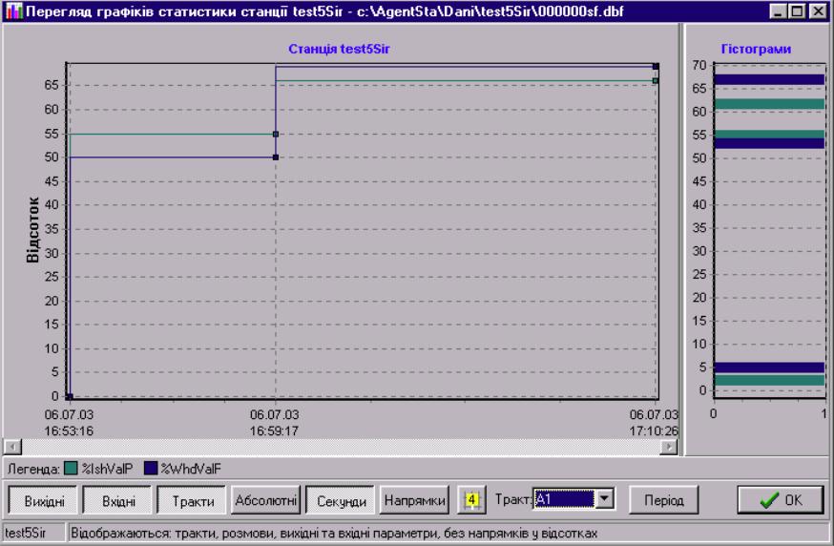Click the chart scrollbar right arrow

pos(669,447)
